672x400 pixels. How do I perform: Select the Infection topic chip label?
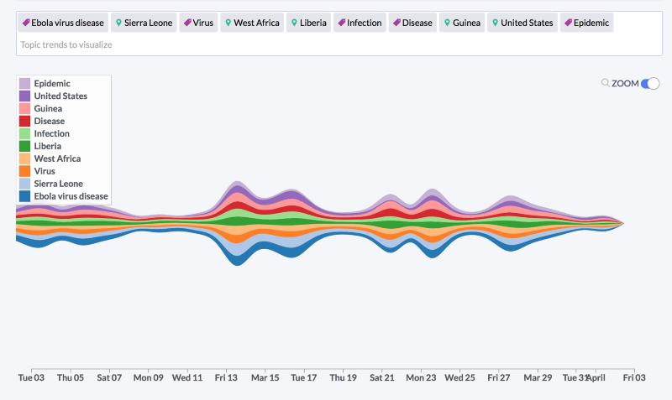[365, 23]
